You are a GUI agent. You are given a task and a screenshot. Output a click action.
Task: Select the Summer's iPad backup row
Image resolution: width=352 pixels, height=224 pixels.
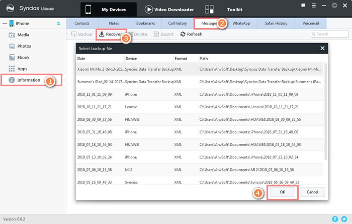pos(200,82)
